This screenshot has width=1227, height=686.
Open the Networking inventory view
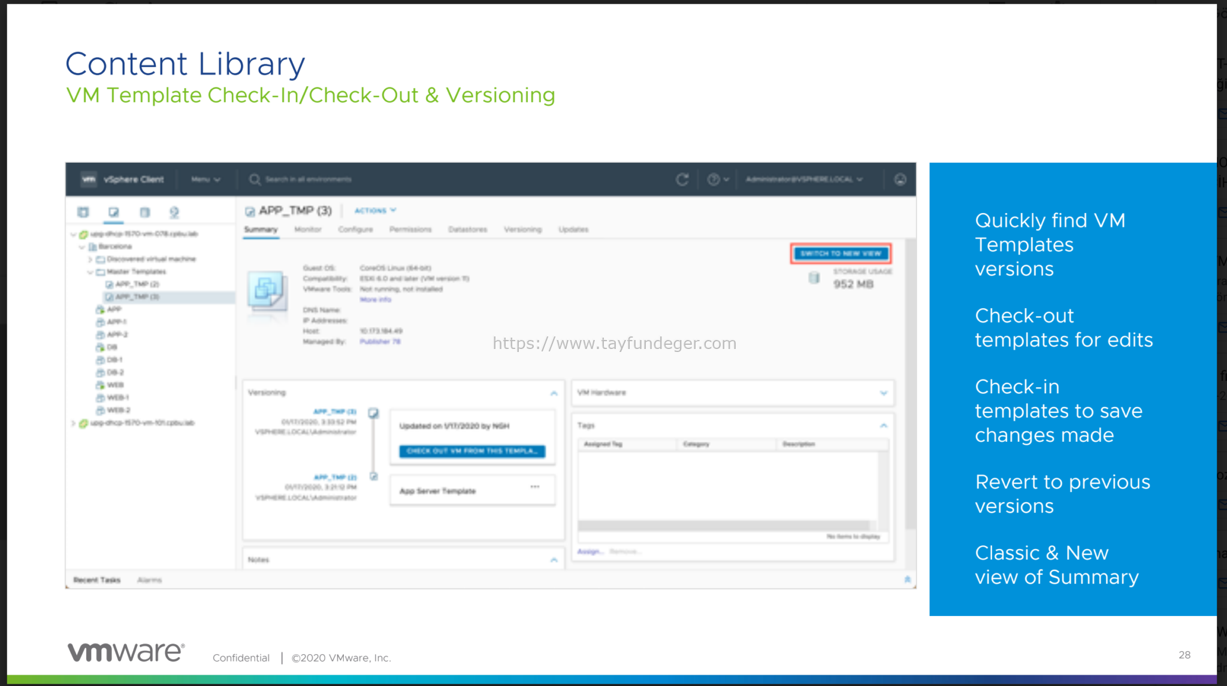(x=174, y=212)
